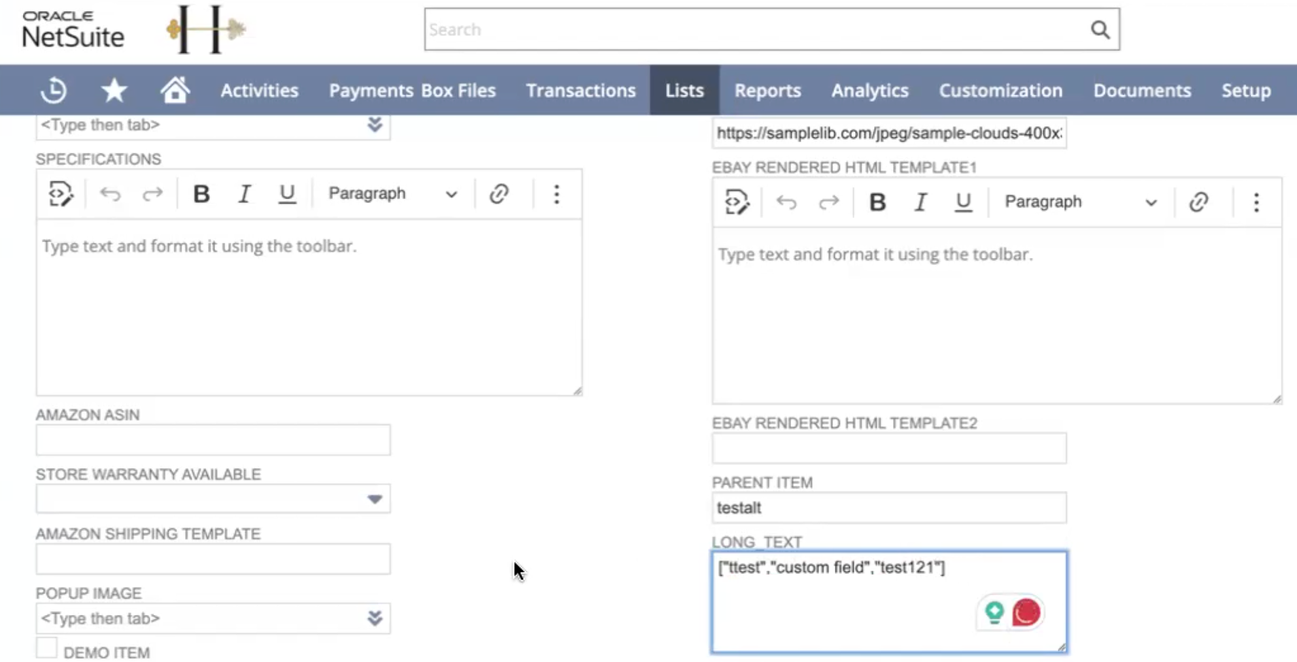This screenshot has width=1297, height=662.
Task: Open the Activities menu
Action: point(260,90)
